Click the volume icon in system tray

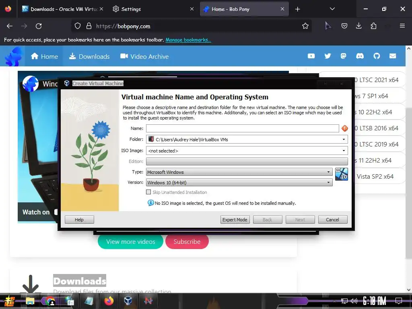[x=354, y=301]
